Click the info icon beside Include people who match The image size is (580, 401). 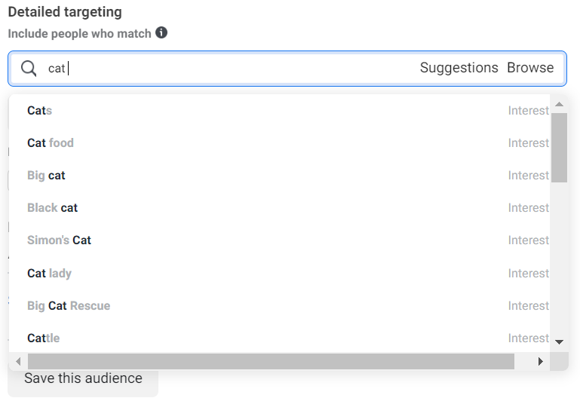point(161,33)
